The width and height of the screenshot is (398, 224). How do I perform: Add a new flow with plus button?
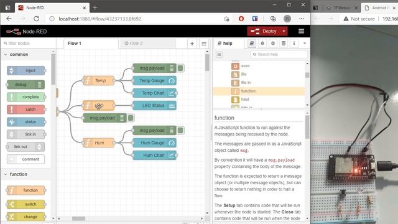click(x=192, y=44)
